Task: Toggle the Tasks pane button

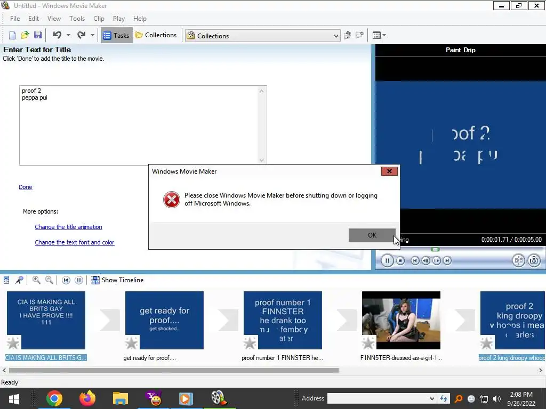Action: [117, 35]
